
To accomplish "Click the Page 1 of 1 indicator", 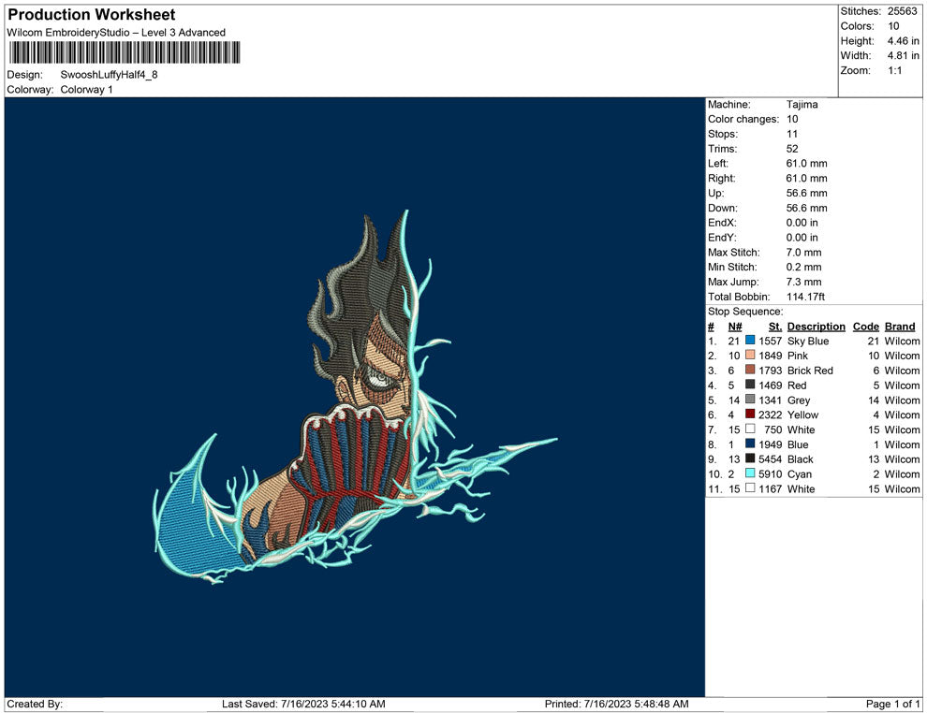I will (893, 704).
